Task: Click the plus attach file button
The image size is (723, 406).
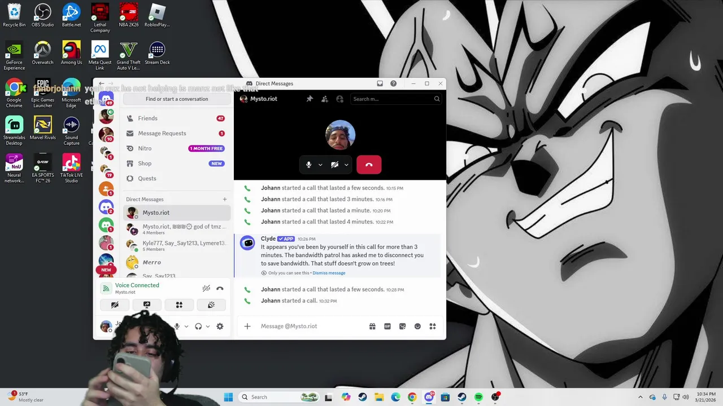Action: pos(247,326)
